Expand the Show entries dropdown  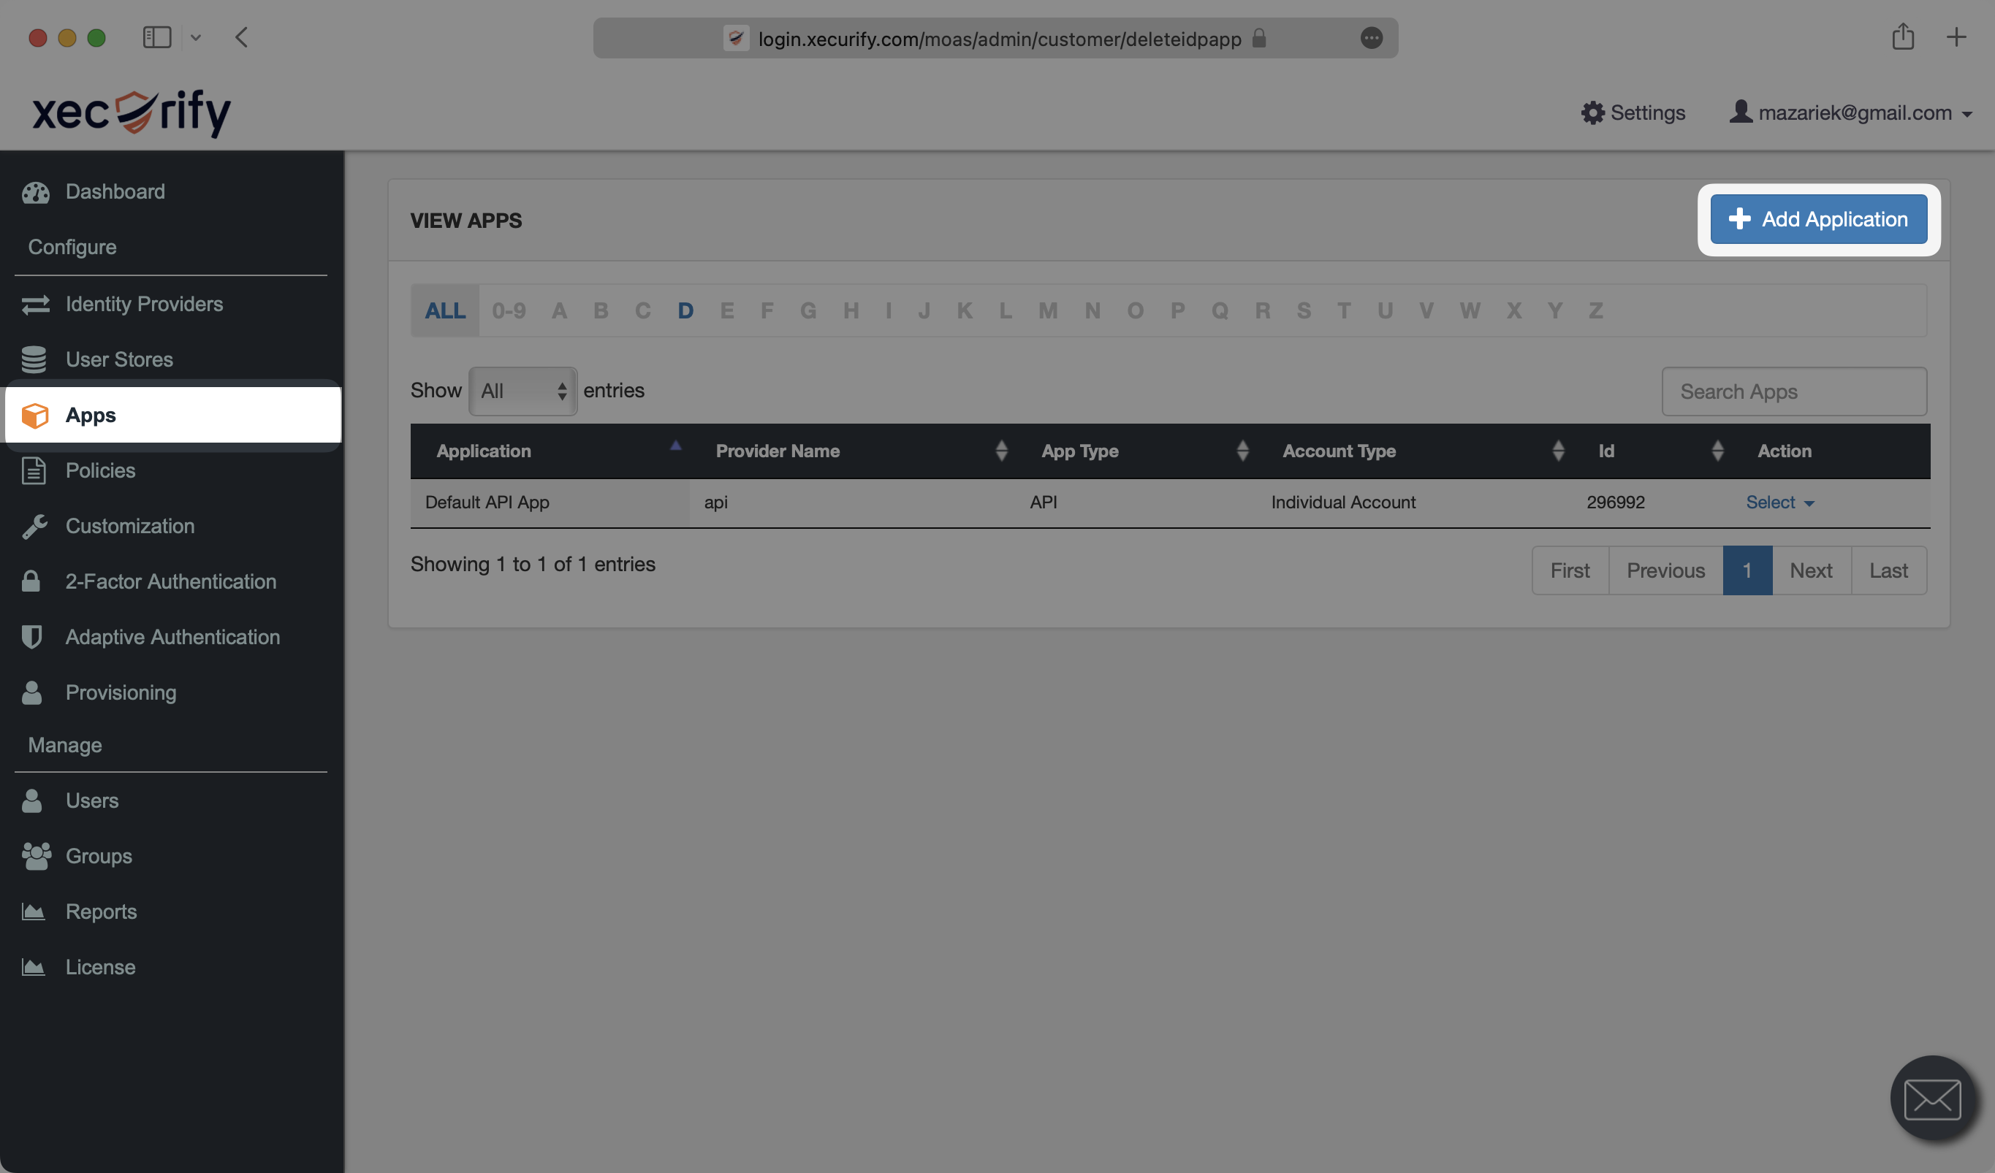pos(521,391)
